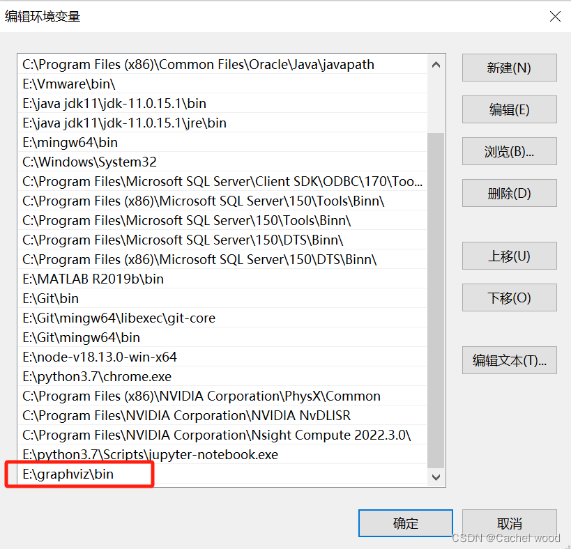
Task: Select the Oracle Java javapath entry
Action: point(139,64)
